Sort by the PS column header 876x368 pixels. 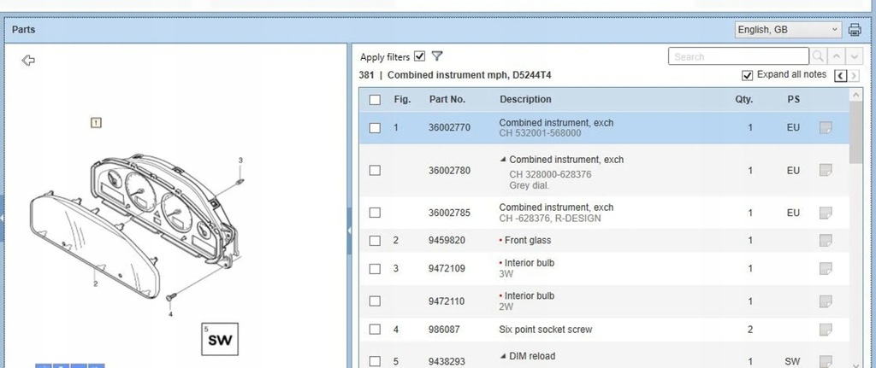pos(793,100)
